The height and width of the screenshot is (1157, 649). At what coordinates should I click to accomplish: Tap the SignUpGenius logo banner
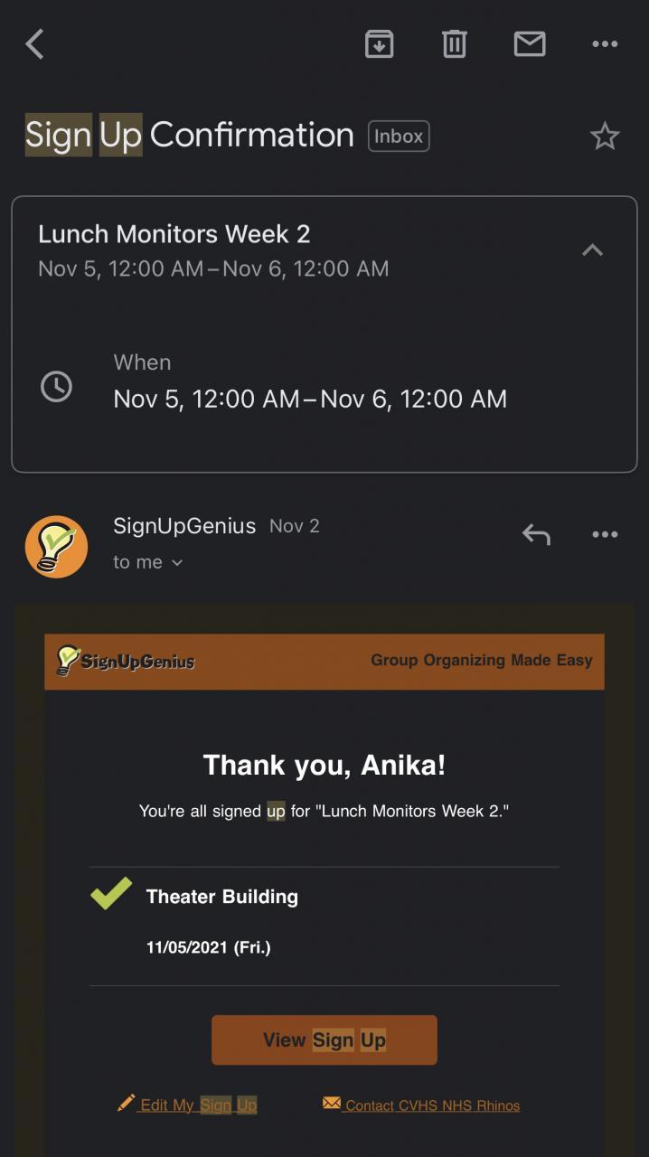(126, 661)
